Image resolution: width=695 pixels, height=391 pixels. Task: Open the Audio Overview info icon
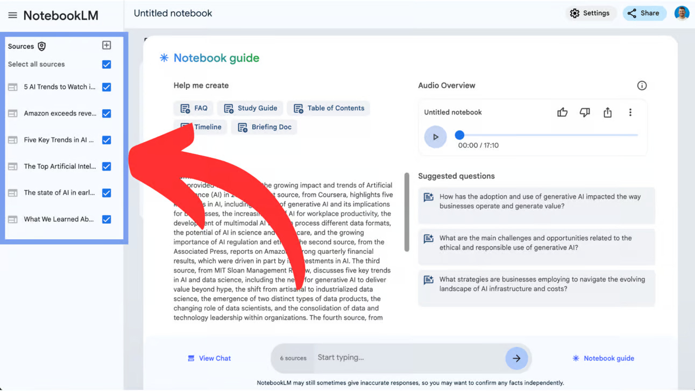[x=642, y=86]
